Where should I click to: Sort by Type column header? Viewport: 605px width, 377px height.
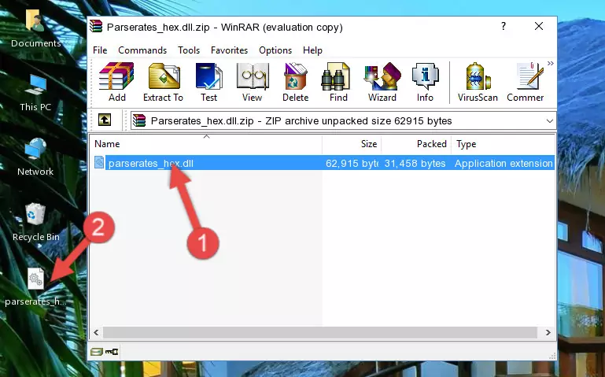point(504,144)
